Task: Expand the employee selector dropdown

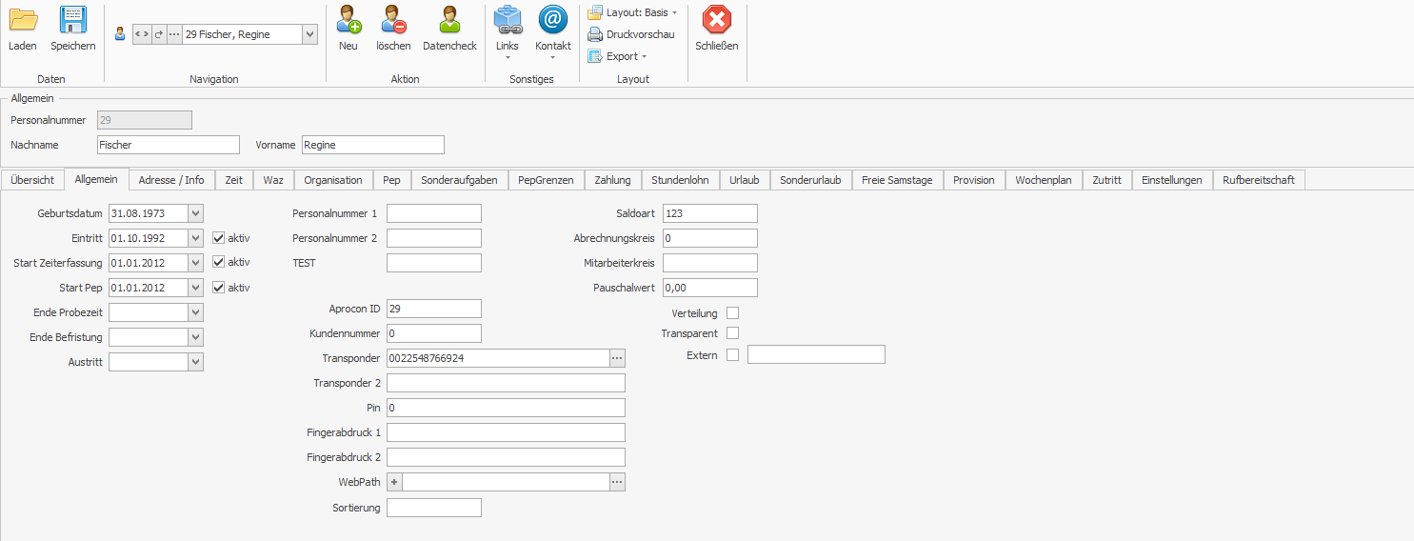Action: (309, 34)
